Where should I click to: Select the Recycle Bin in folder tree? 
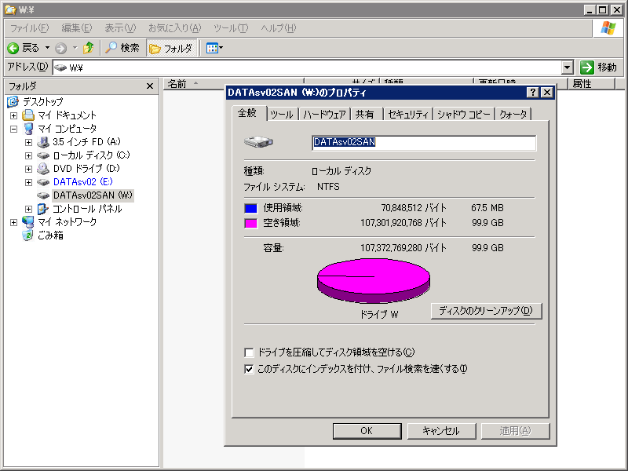click(50, 235)
